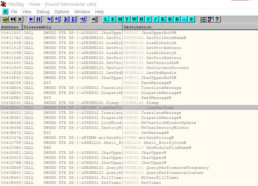Click the Step into icon
The height and width of the screenshot is (186, 258).
[50, 19]
